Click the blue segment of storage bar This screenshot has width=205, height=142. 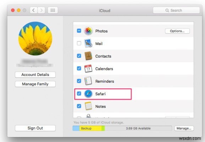point(76,129)
